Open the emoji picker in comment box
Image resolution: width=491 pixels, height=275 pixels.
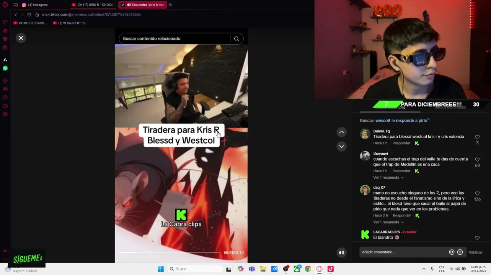point(460,252)
